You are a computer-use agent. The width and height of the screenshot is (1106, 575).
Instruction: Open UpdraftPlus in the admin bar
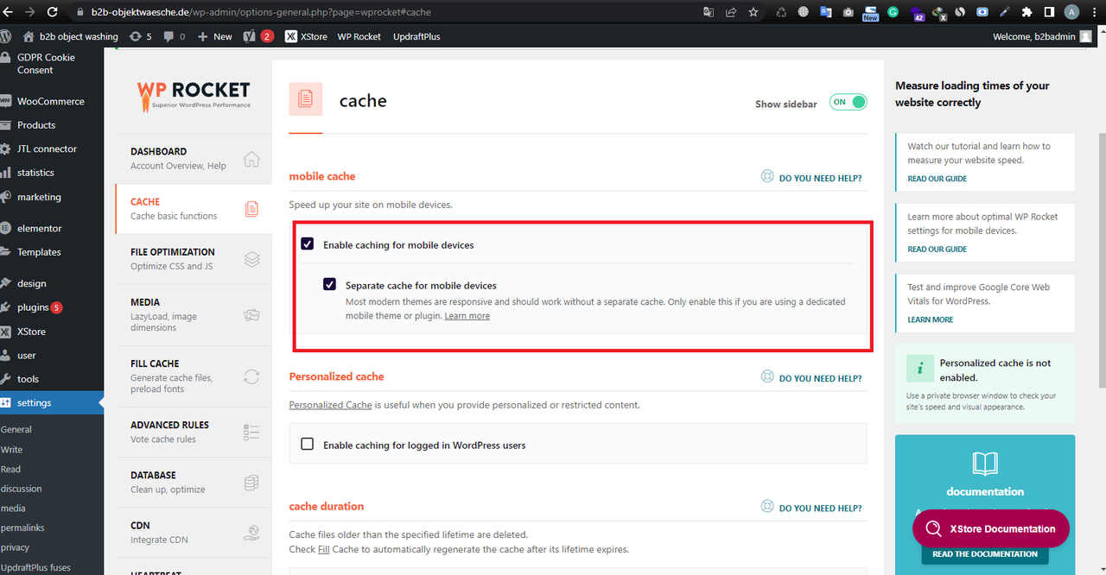pyautogui.click(x=416, y=36)
